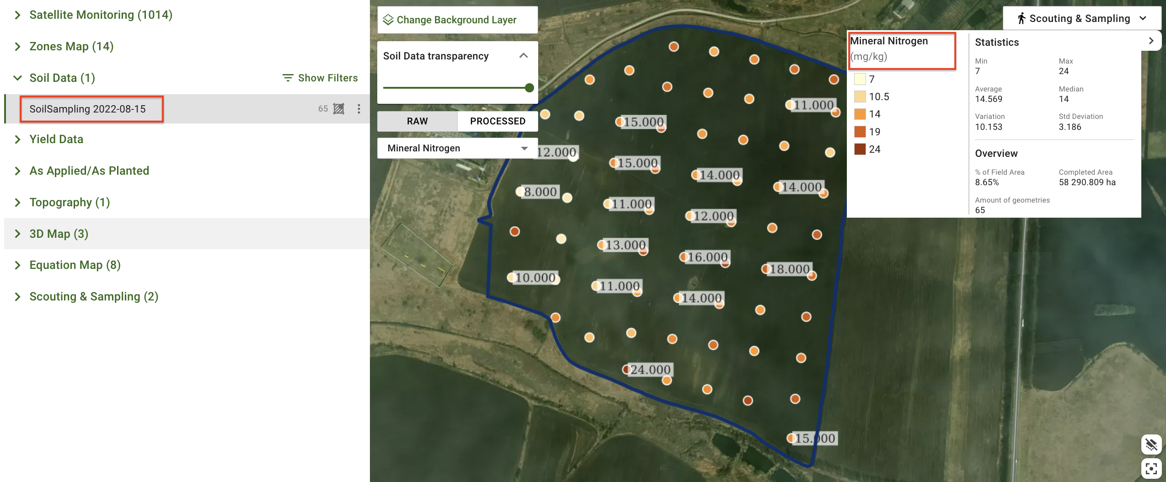The width and height of the screenshot is (1166, 482).
Task: Select the 24.000 sample point label on the map
Action: (650, 370)
